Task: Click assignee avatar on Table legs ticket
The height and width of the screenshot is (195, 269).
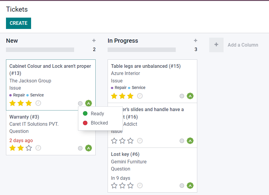Action: coord(190,96)
